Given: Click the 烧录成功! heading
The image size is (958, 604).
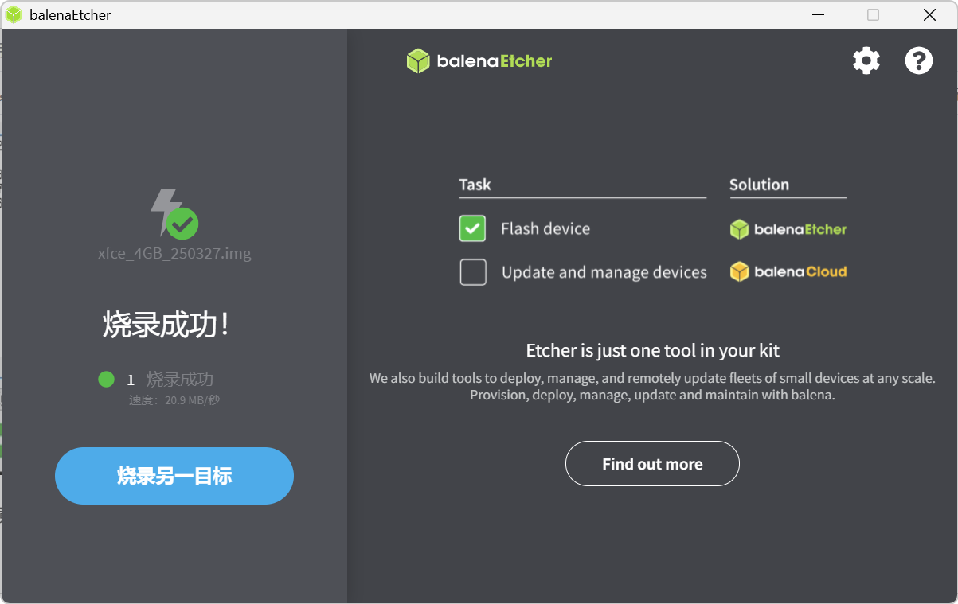Looking at the screenshot, I should point(167,325).
